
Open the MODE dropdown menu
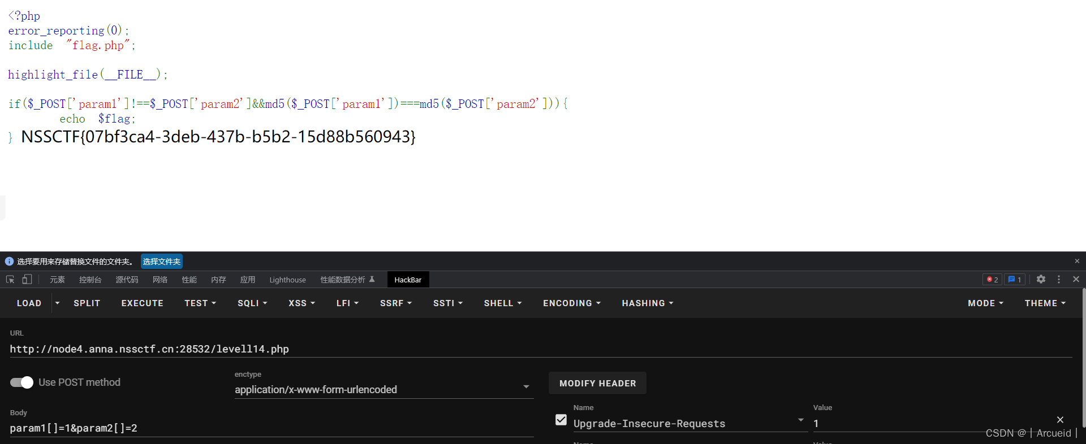point(985,303)
